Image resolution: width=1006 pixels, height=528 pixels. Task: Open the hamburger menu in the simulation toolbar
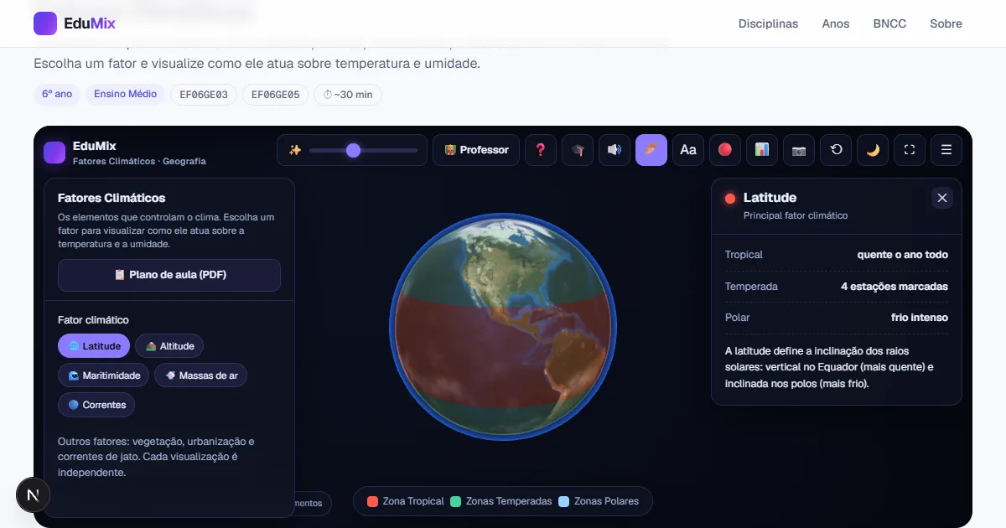click(x=946, y=150)
